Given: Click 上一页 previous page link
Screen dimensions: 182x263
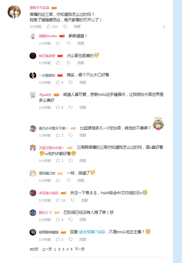Looking at the screenshot, I should point(47,249).
